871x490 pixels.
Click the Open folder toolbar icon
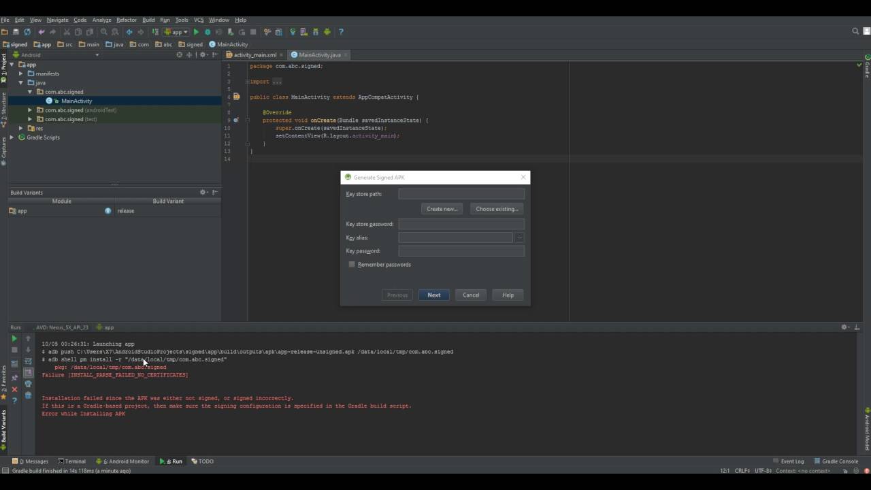pyautogui.click(x=4, y=31)
